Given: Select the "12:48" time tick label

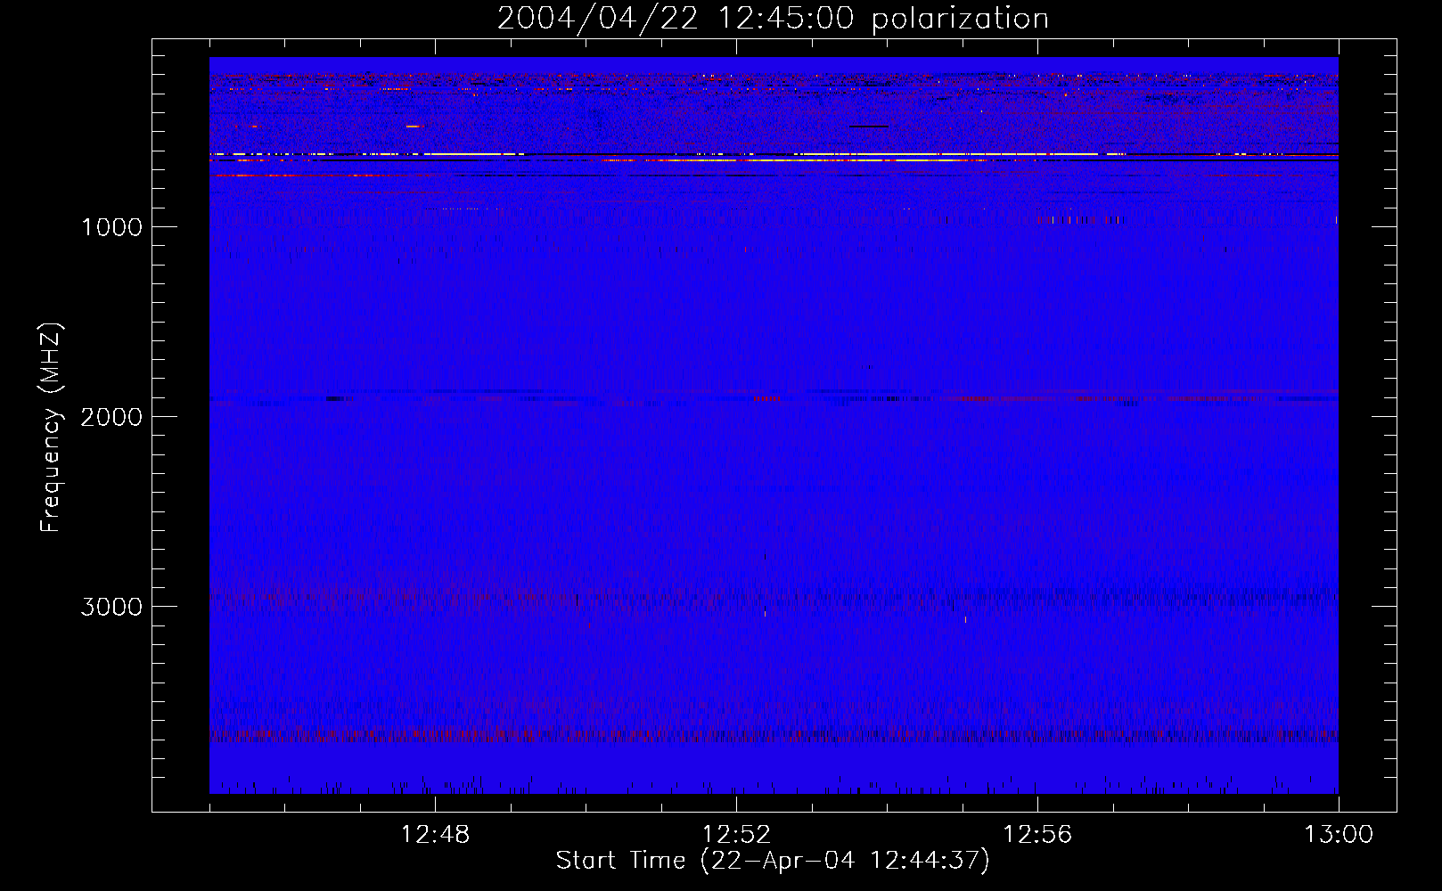Looking at the screenshot, I should (x=436, y=835).
